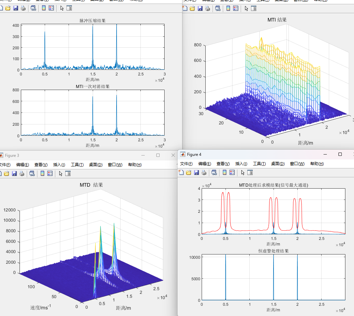Click the MTD 结果 3D plot title
This screenshot has height=316, width=354.
tap(91, 185)
